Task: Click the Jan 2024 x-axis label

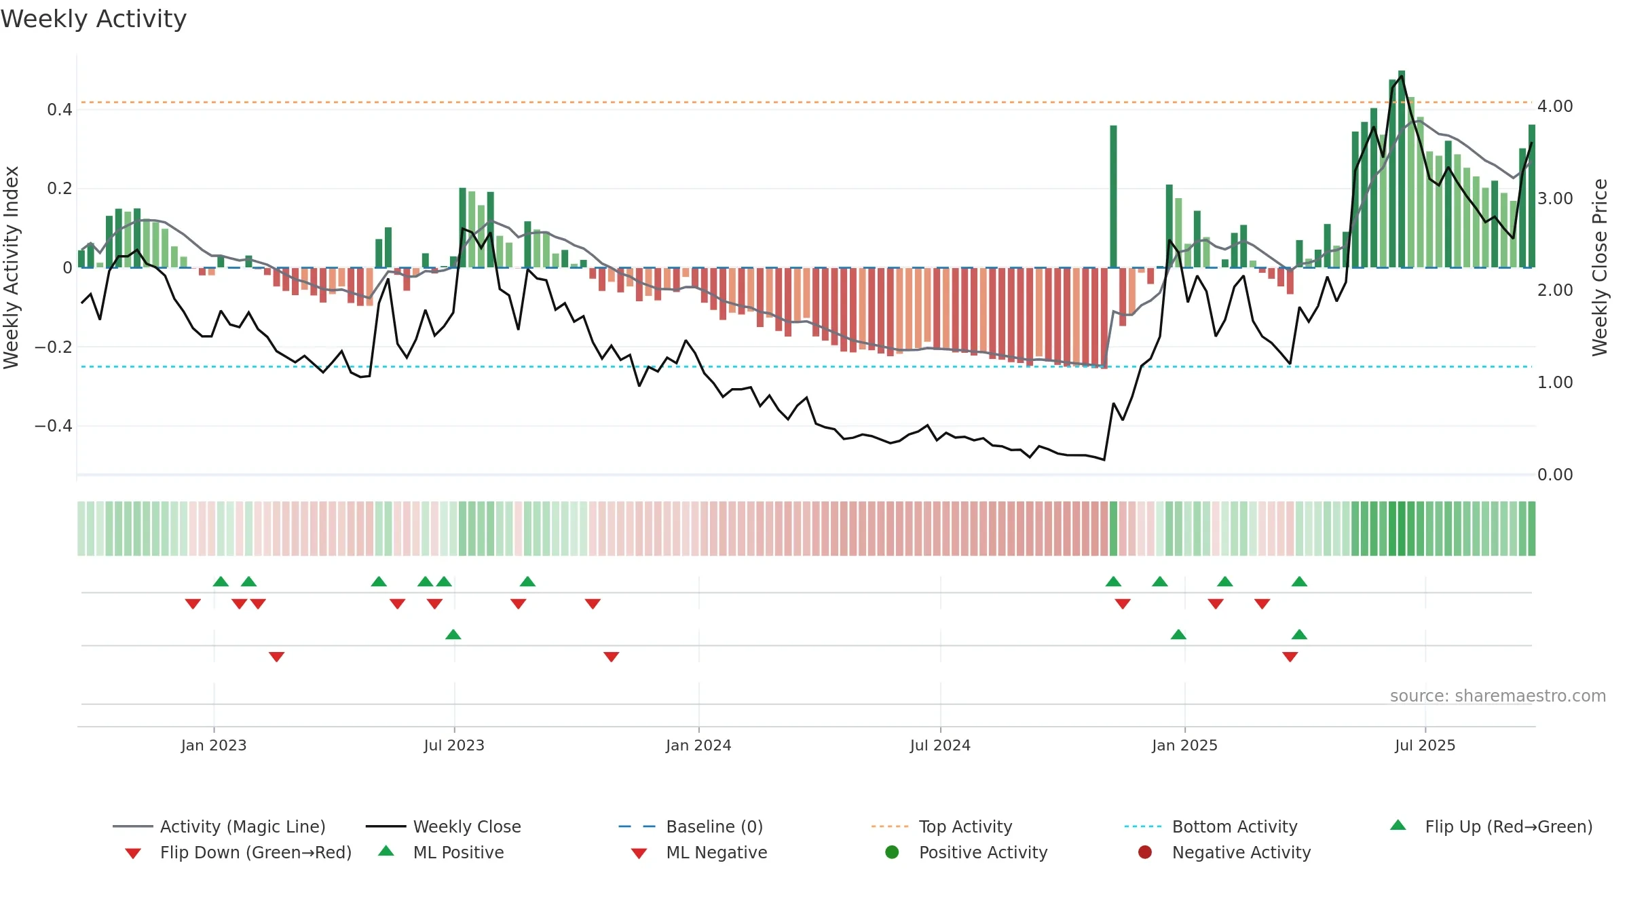Action: tap(698, 745)
